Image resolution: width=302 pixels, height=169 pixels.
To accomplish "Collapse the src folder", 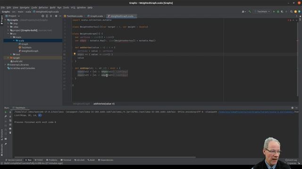I will coord(8,34).
